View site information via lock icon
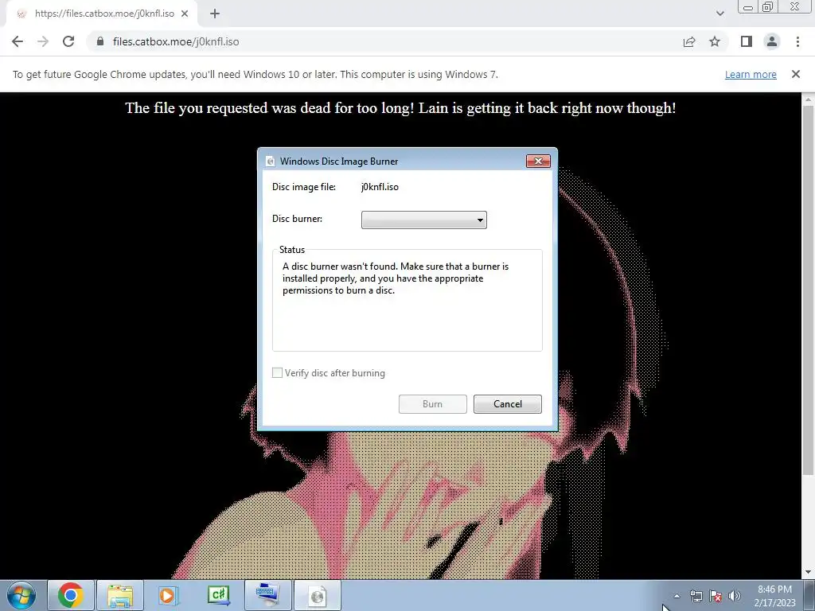Viewport: 815px width, 611px height. pos(100,41)
